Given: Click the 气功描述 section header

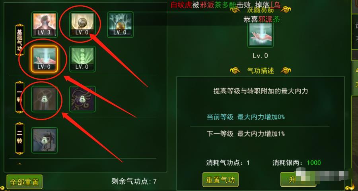Looking at the screenshot, I should [x=261, y=71].
